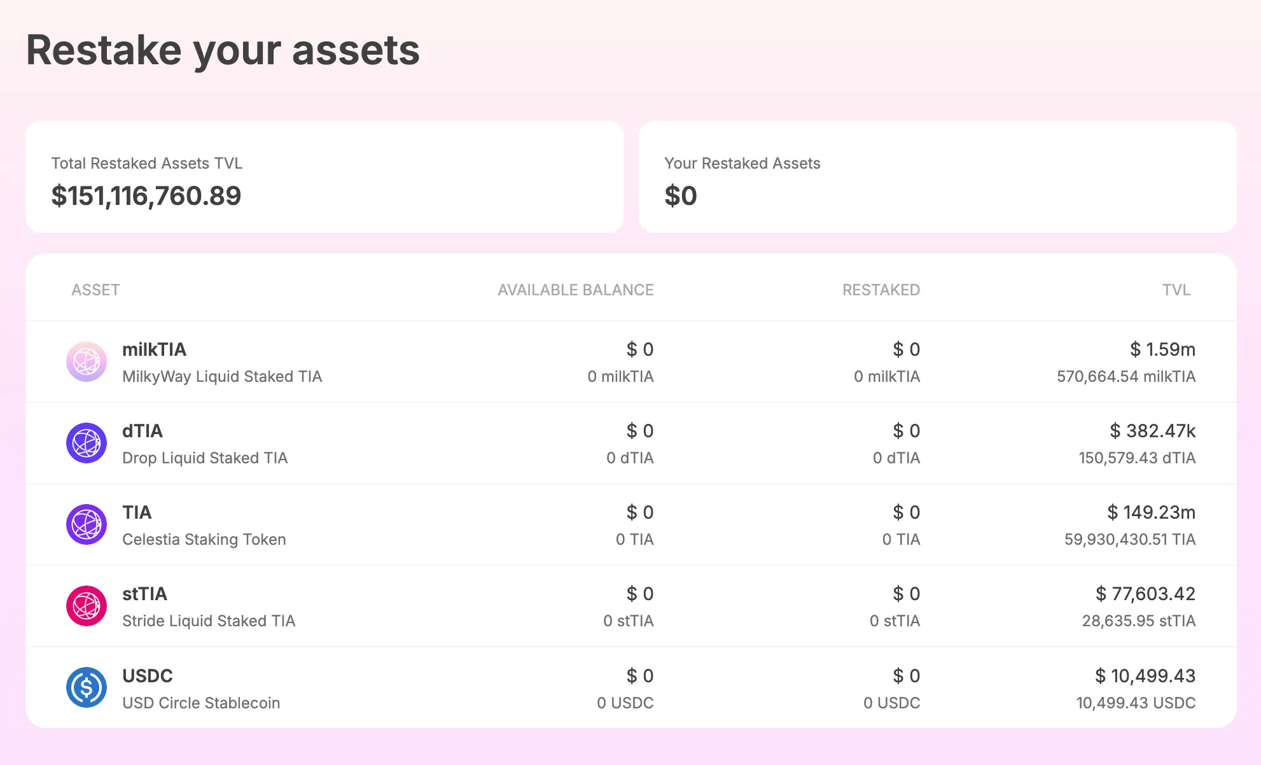
Task: Click the Your Restaked Assets label
Action: [742, 163]
